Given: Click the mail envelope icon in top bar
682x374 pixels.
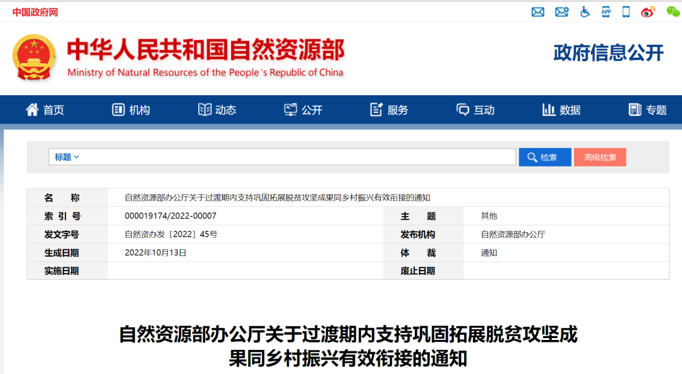Looking at the screenshot, I should [538, 12].
